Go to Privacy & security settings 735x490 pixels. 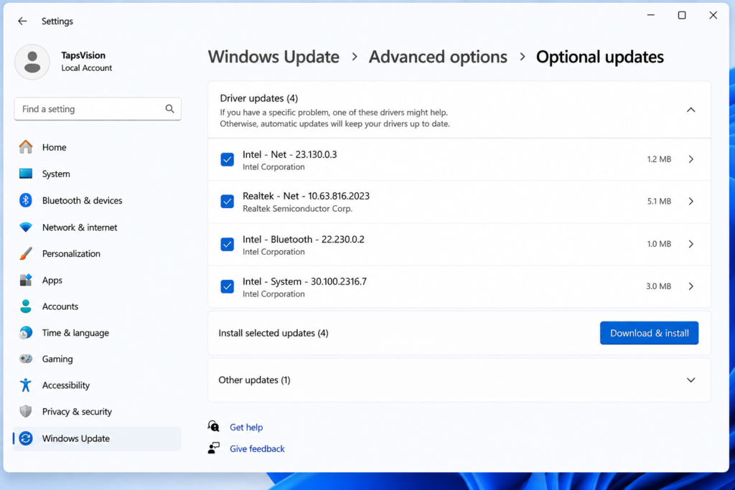point(98,411)
